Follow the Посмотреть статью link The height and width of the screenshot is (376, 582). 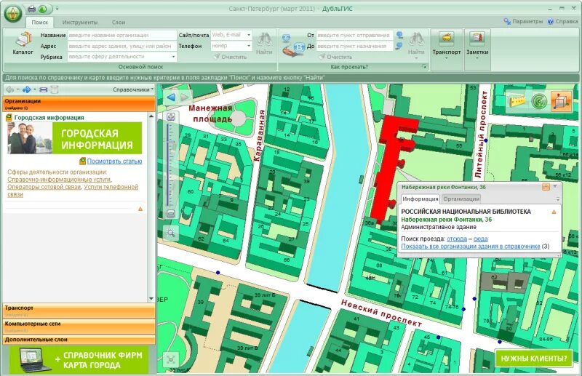click(114, 161)
